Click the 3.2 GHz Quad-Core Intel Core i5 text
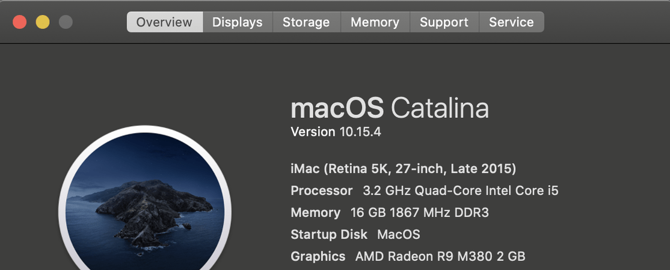Image resolution: width=670 pixels, height=270 pixels. [x=460, y=191]
